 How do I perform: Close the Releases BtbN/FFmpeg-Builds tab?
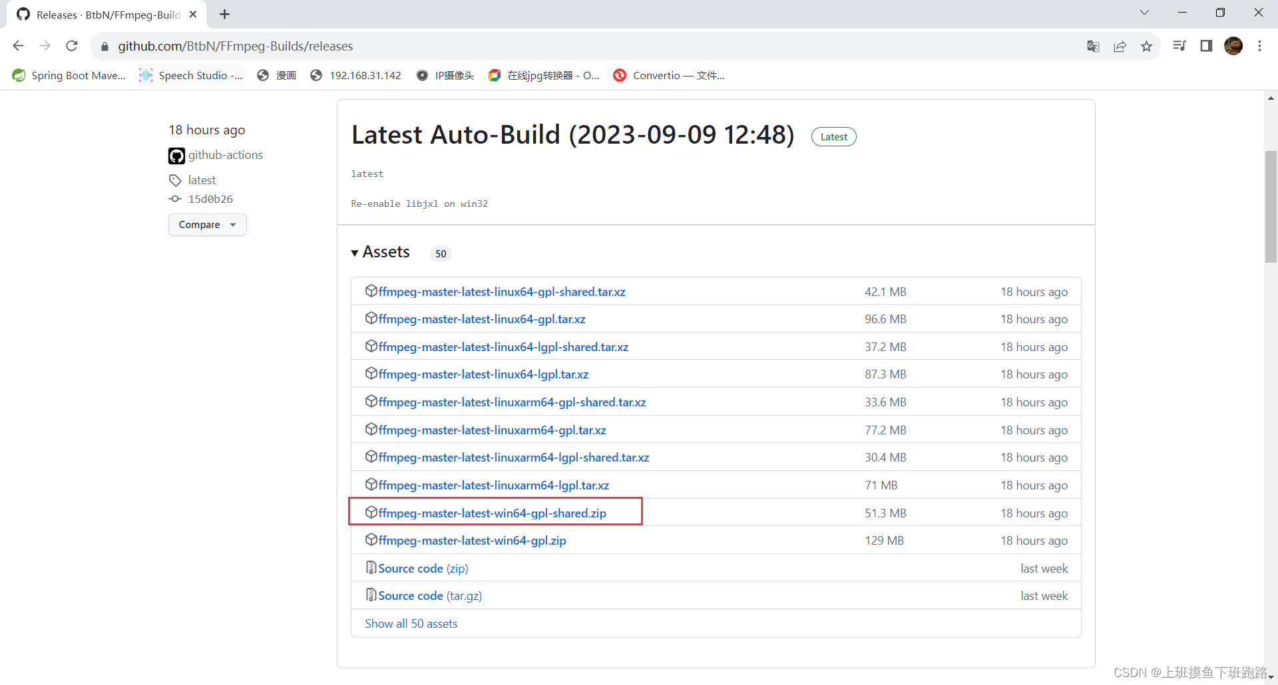tap(193, 14)
